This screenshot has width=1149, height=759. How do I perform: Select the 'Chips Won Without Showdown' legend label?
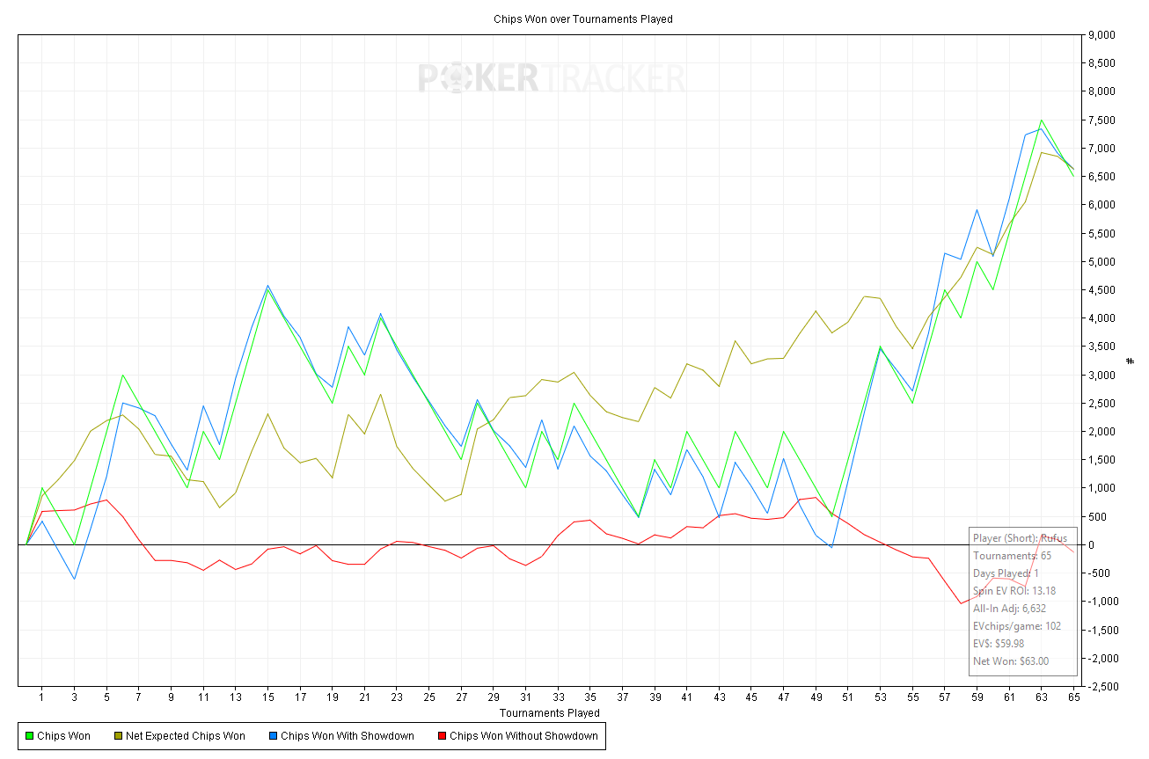tap(523, 736)
